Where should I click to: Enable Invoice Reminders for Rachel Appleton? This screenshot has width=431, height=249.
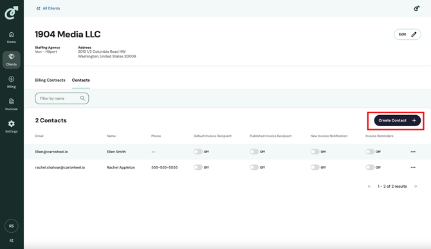pos(370,167)
